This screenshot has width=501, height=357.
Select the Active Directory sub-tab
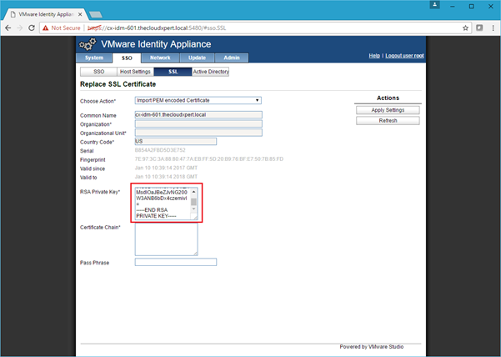[210, 72]
